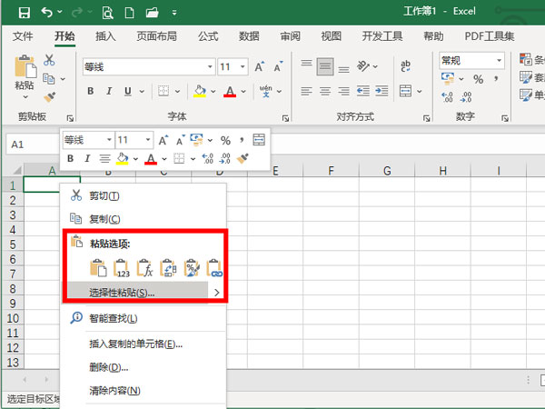Switch to the 插入 ribbon tab
545x409 pixels.
pyautogui.click(x=105, y=36)
